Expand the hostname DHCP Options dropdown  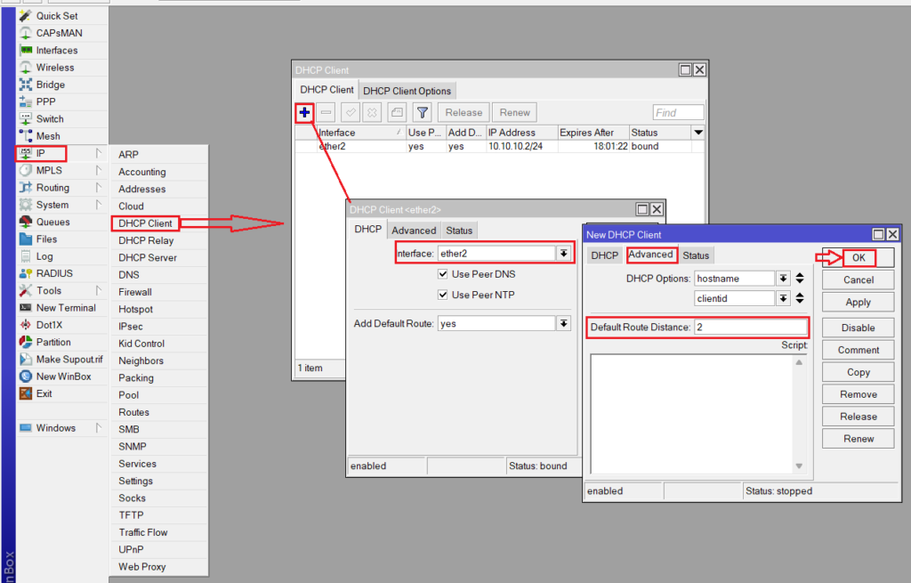tap(783, 279)
